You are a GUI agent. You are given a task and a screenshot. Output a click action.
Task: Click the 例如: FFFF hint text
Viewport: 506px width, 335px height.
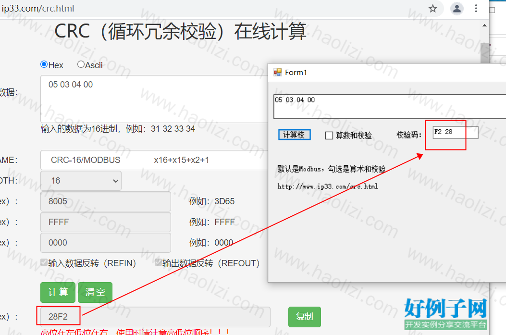pyautogui.click(x=212, y=222)
